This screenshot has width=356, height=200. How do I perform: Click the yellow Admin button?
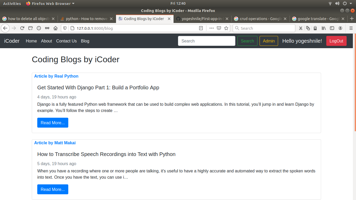pos(269,41)
